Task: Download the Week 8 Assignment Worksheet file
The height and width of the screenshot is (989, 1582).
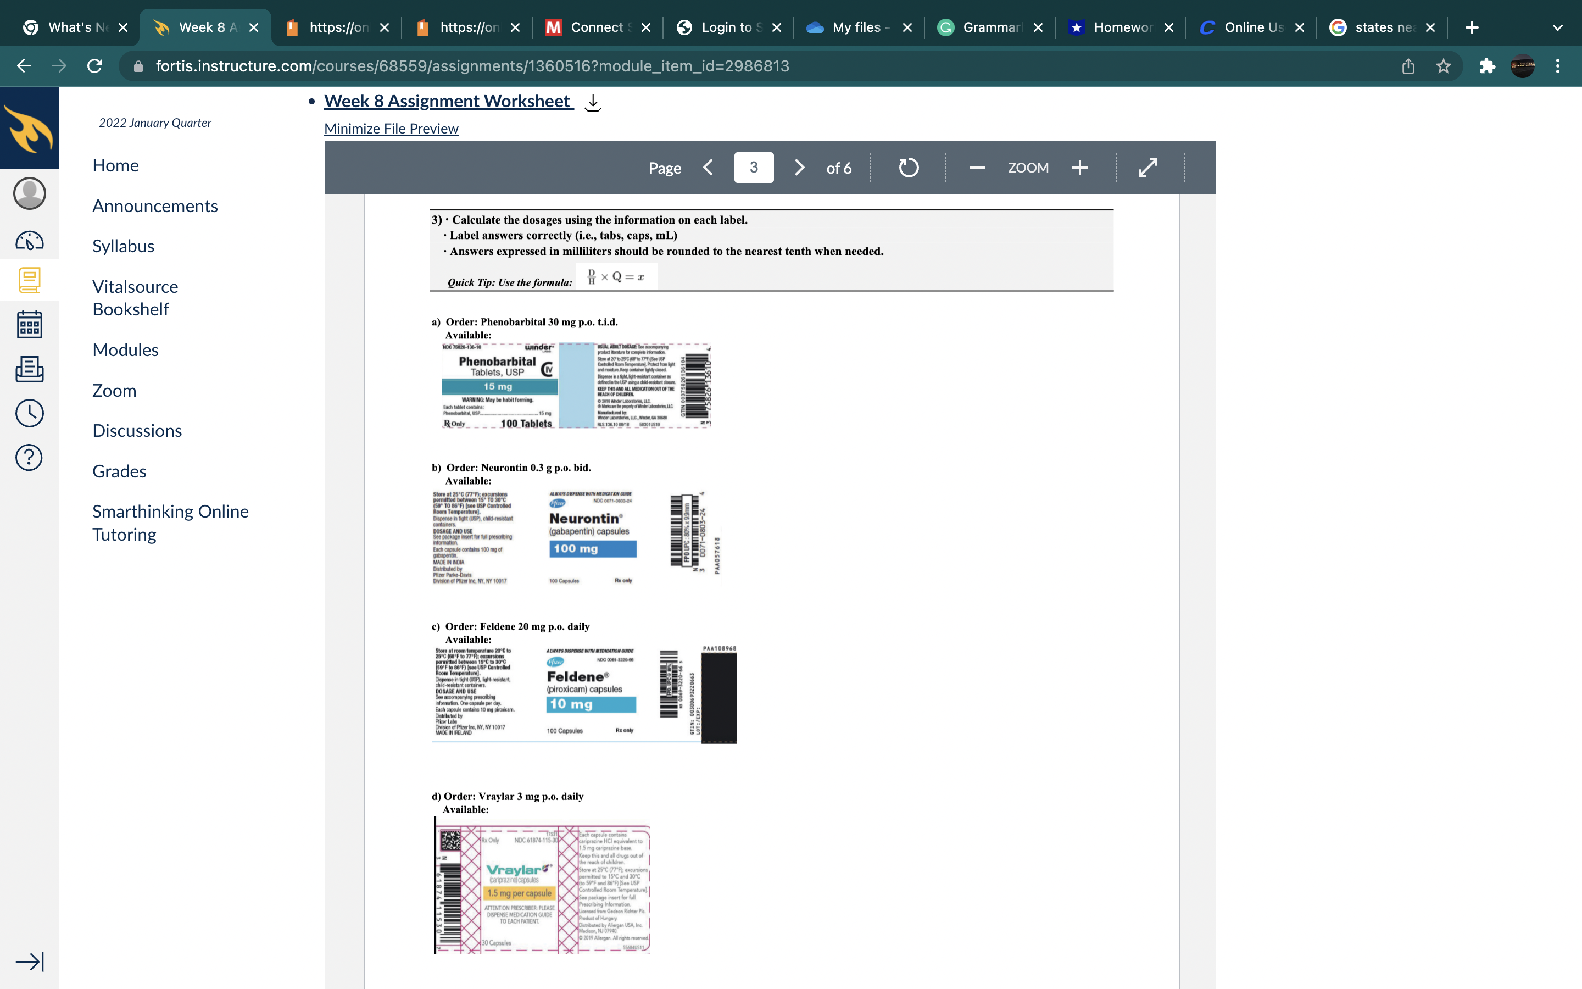Action: 593,102
